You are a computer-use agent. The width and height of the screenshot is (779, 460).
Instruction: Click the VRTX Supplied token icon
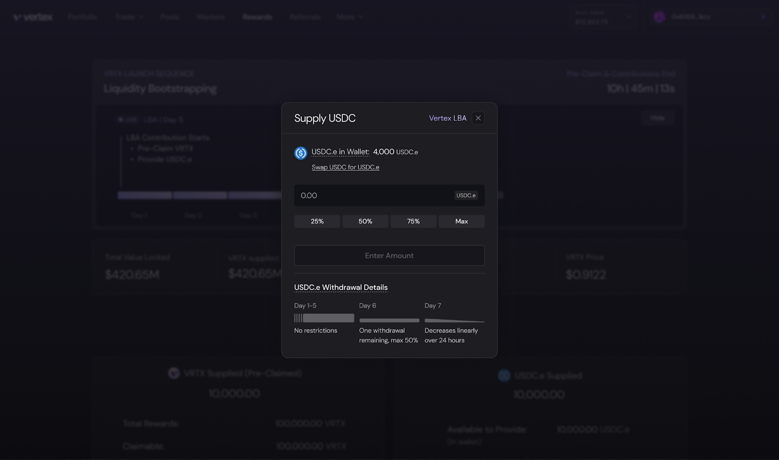(x=174, y=373)
